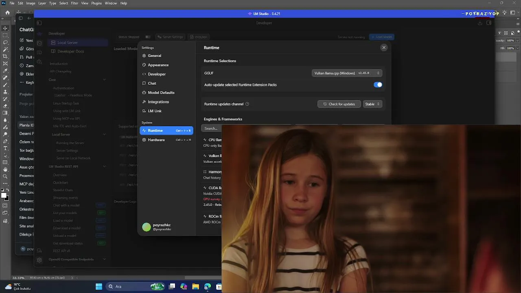Click the Check for updates button

(339, 104)
